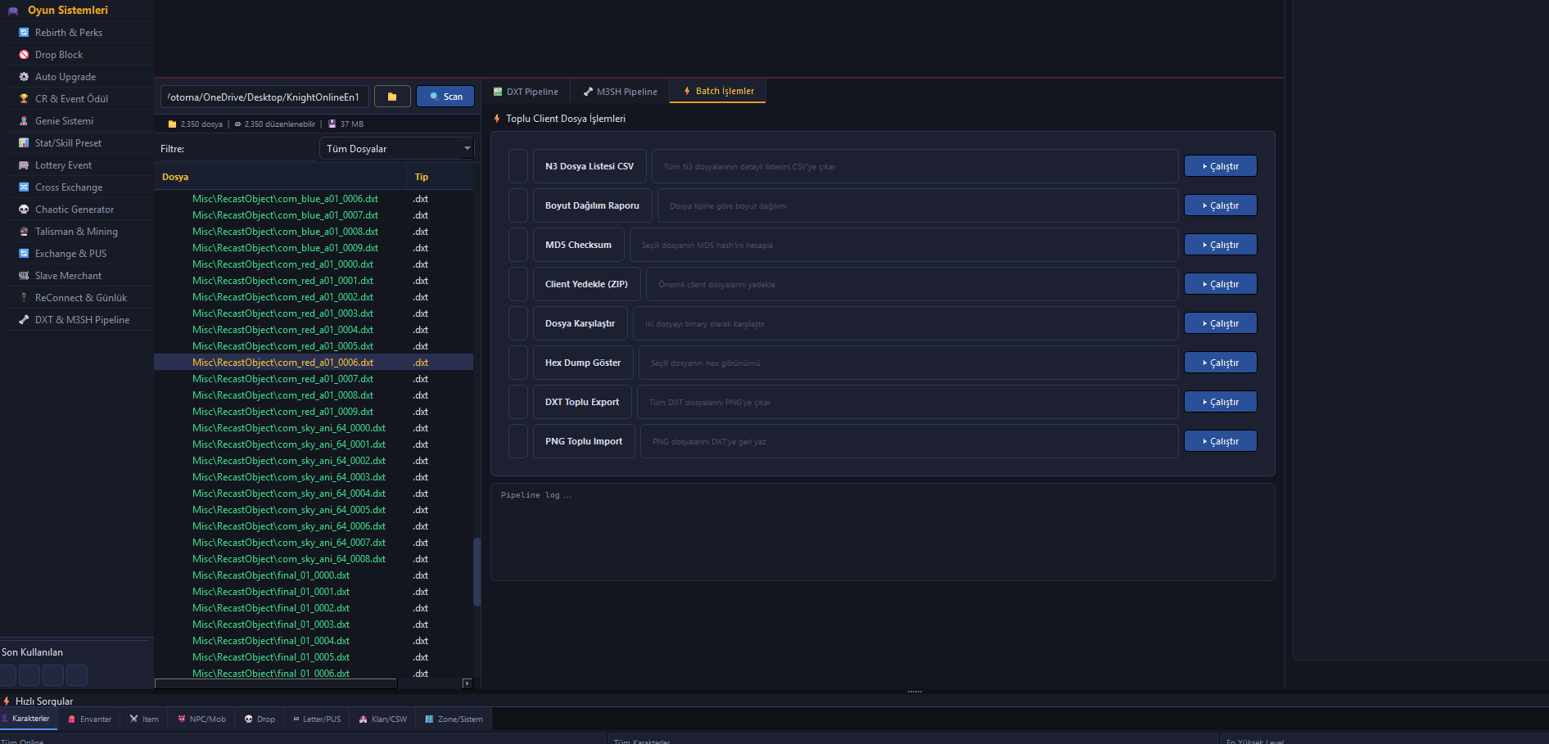
Task: Click the Stat/Skill Preset chart icon
Action: point(24,143)
